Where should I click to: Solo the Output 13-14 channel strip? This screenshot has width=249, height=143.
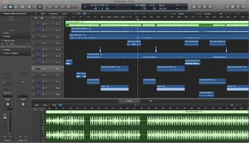click(x=26, y=137)
